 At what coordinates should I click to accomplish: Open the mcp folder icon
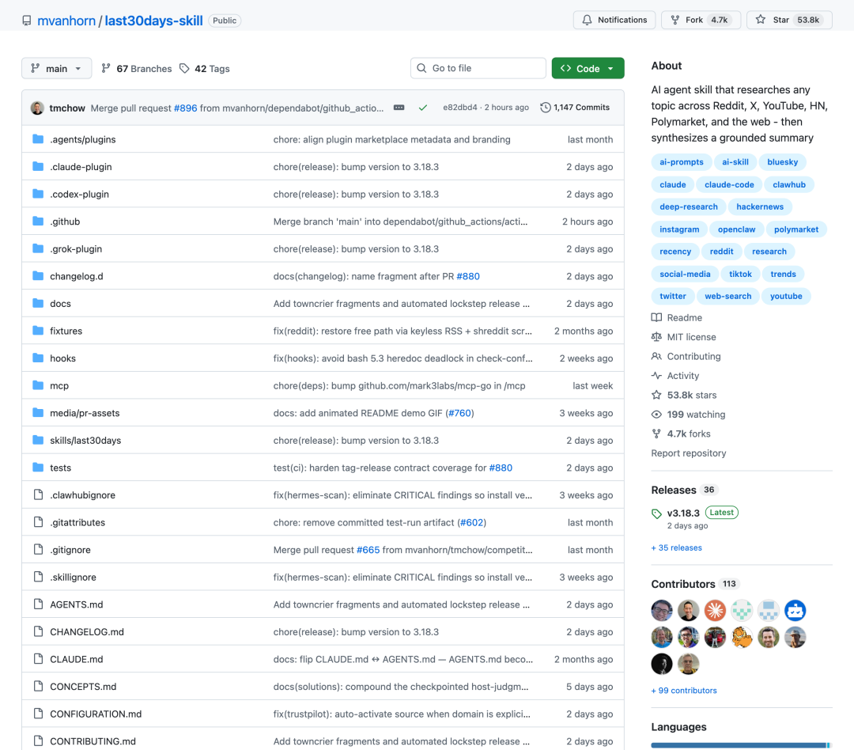click(x=38, y=385)
